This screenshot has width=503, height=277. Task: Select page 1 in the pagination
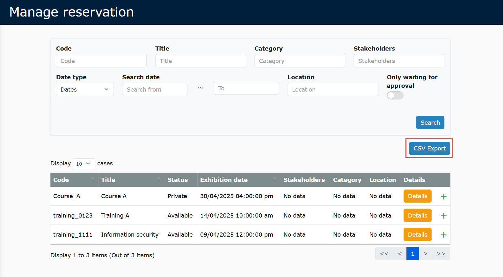tap(412, 253)
